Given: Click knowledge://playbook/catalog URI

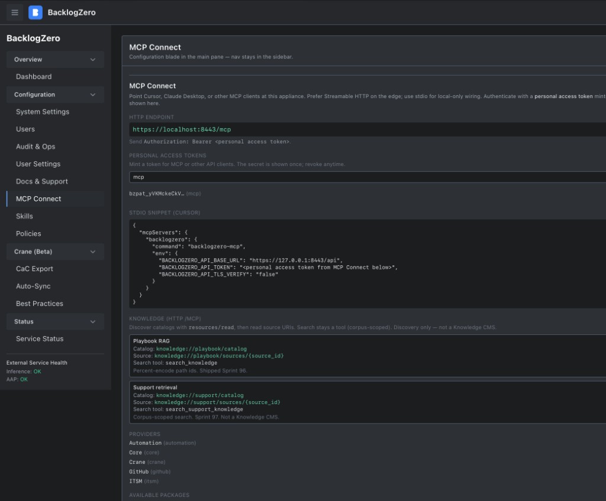Looking at the screenshot, I should coord(201,349).
